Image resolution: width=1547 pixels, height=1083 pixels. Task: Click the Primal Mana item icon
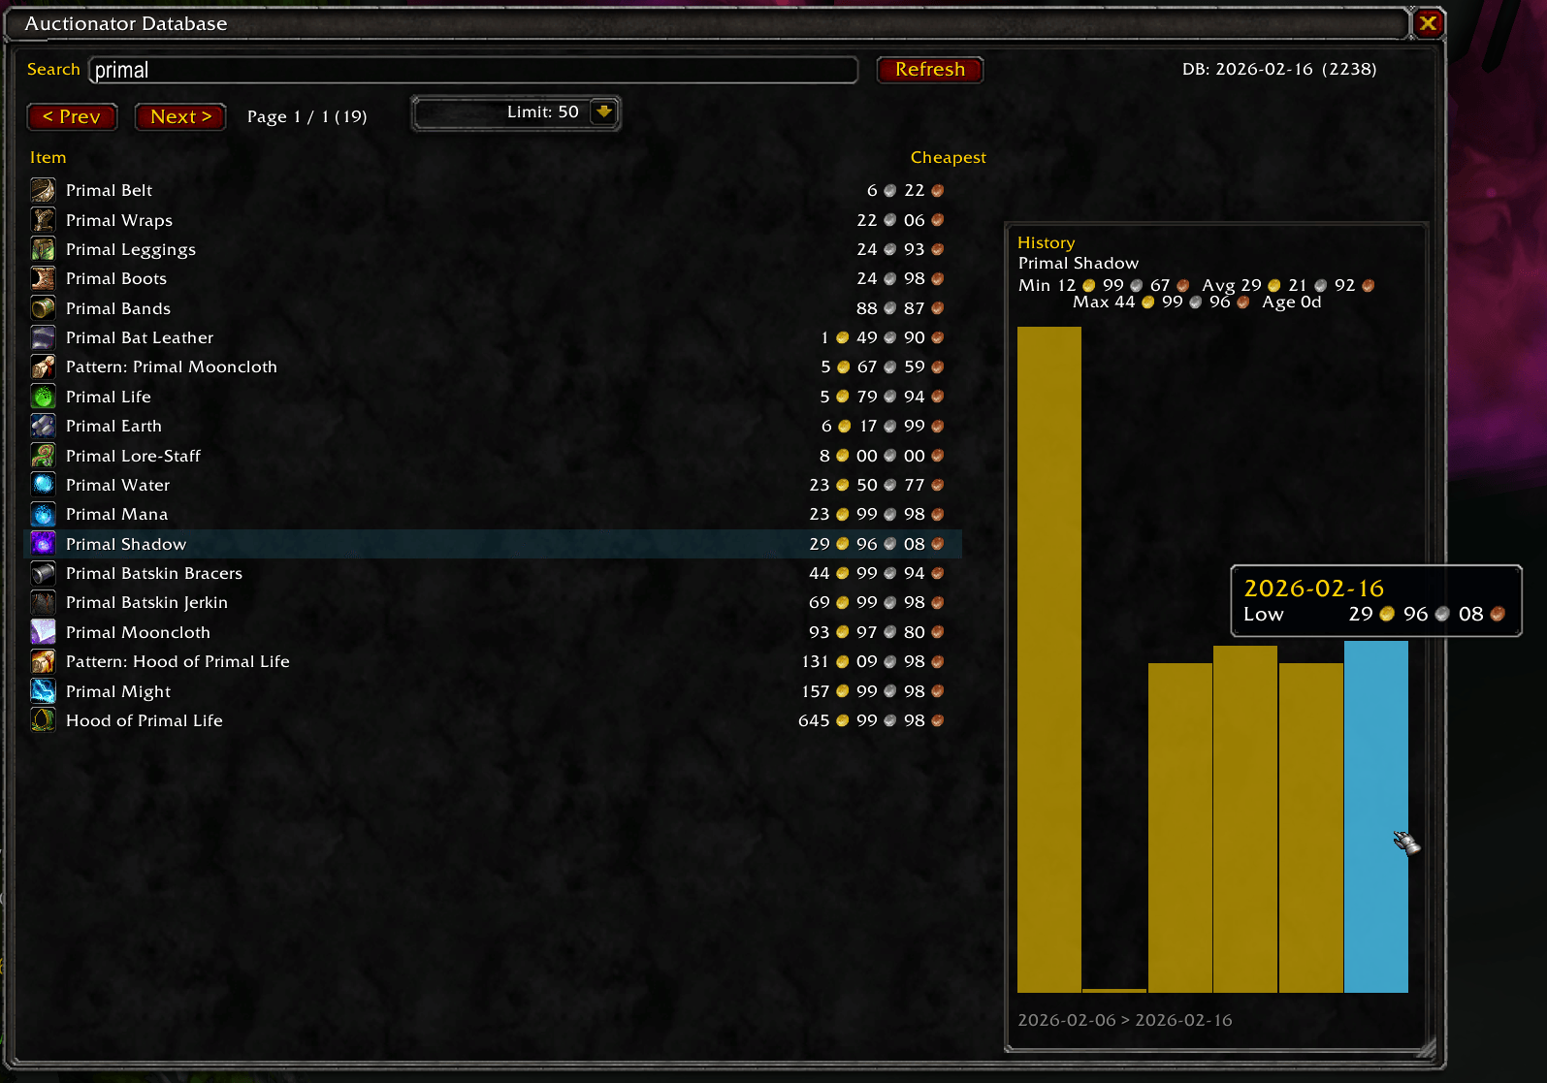click(x=43, y=514)
